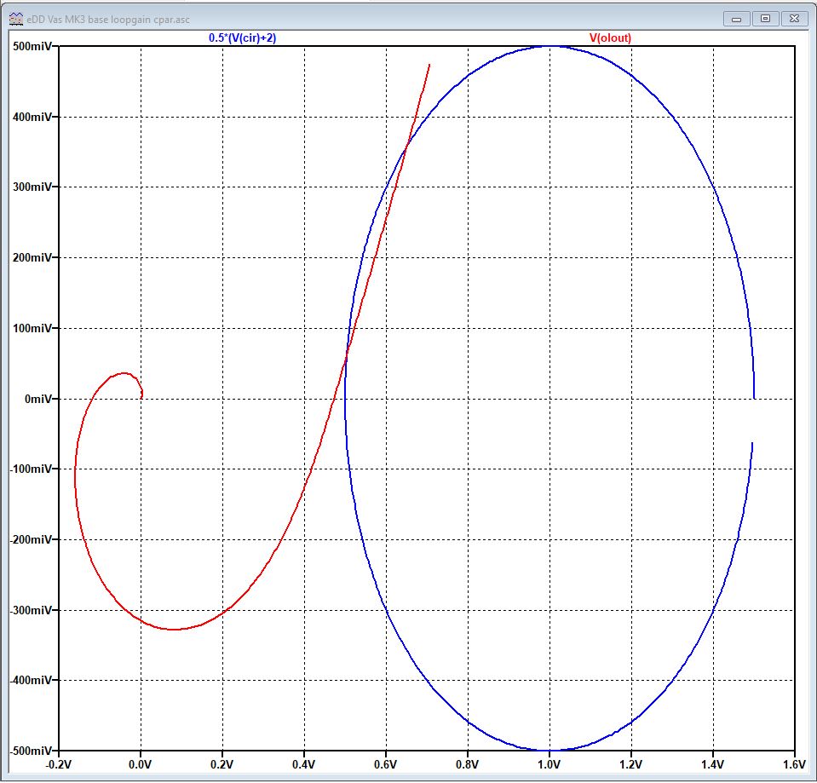Click the 1.2V horizontal axis label

tap(631, 764)
